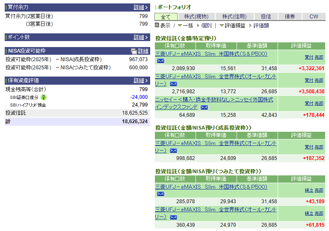Click 評価損益 value +43,189
Viewport: 329px width, 231px height.
(315, 201)
